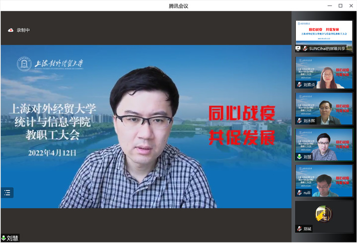
Task: Click the muted mic icon next to 刘永辉
Action: click(x=299, y=121)
